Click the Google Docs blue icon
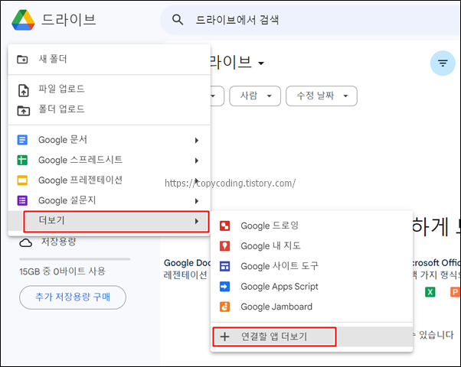Screen dimensions: 461x367 [22, 140]
